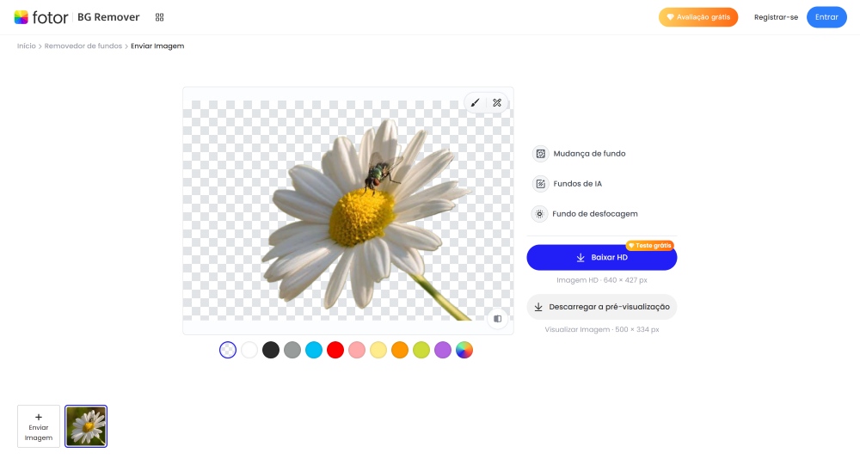The width and height of the screenshot is (860, 465).
Task: Choose the white background swatch
Action: tap(249, 350)
